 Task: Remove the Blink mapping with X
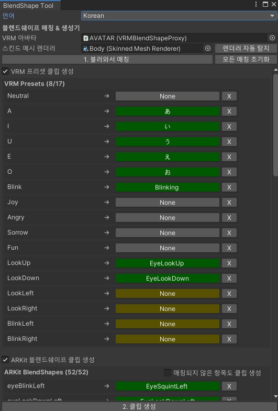[229, 187]
